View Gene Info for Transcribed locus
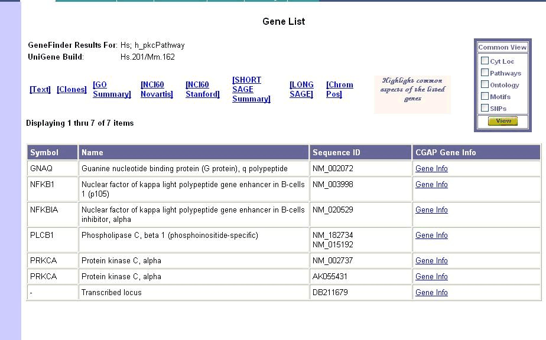The height and width of the screenshot is (340, 546). 431,293
